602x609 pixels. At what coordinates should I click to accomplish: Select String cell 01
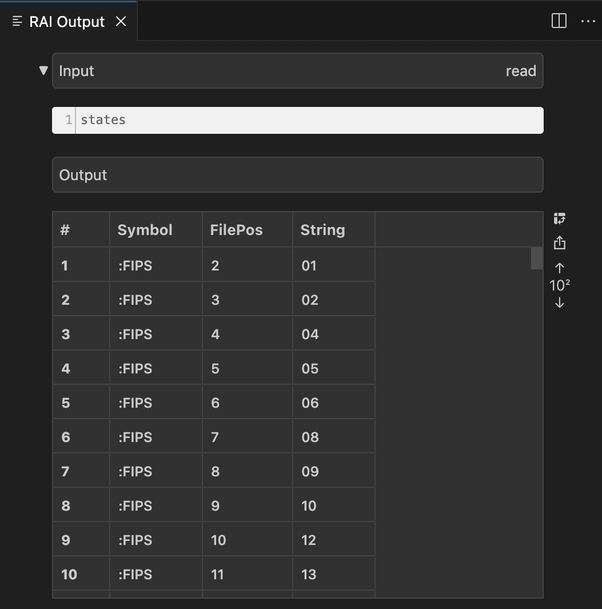coord(334,265)
